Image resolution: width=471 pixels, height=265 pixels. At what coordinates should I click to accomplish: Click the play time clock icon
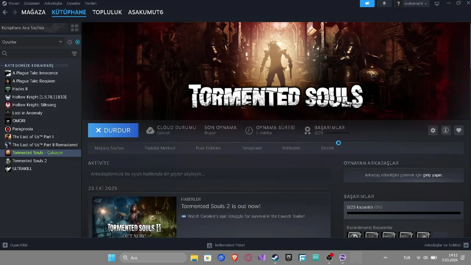pos(249,130)
